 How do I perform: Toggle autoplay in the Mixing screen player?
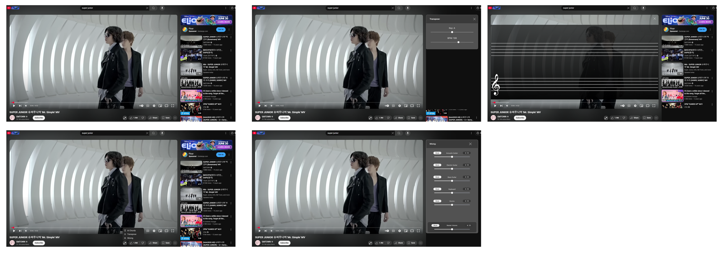[387, 231]
